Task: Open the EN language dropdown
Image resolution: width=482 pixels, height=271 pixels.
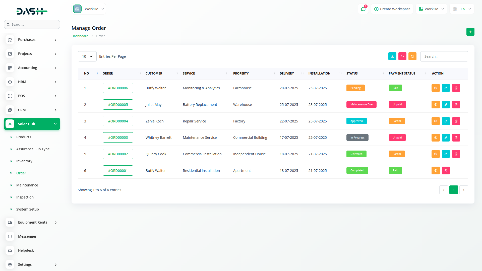Action: coord(462,9)
